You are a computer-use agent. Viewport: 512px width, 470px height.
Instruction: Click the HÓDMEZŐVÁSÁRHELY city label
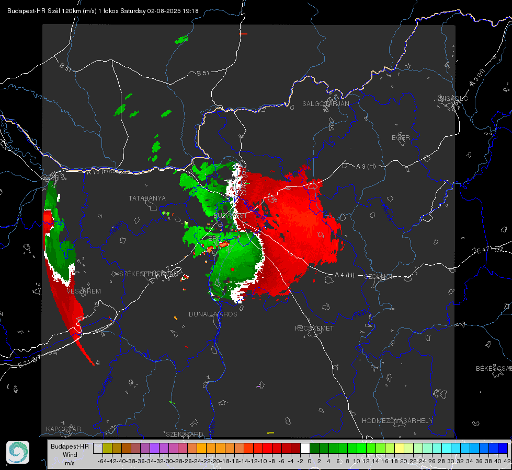(x=397, y=421)
